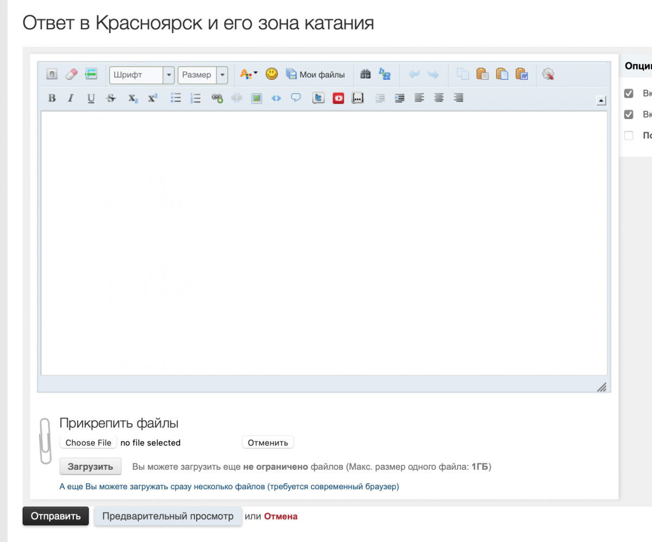Toggle strikethrough formatting
The image size is (652, 542).
click(111, 98)
